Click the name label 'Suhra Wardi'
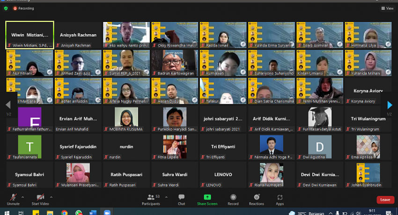The image size is (398, 215). 168,185
